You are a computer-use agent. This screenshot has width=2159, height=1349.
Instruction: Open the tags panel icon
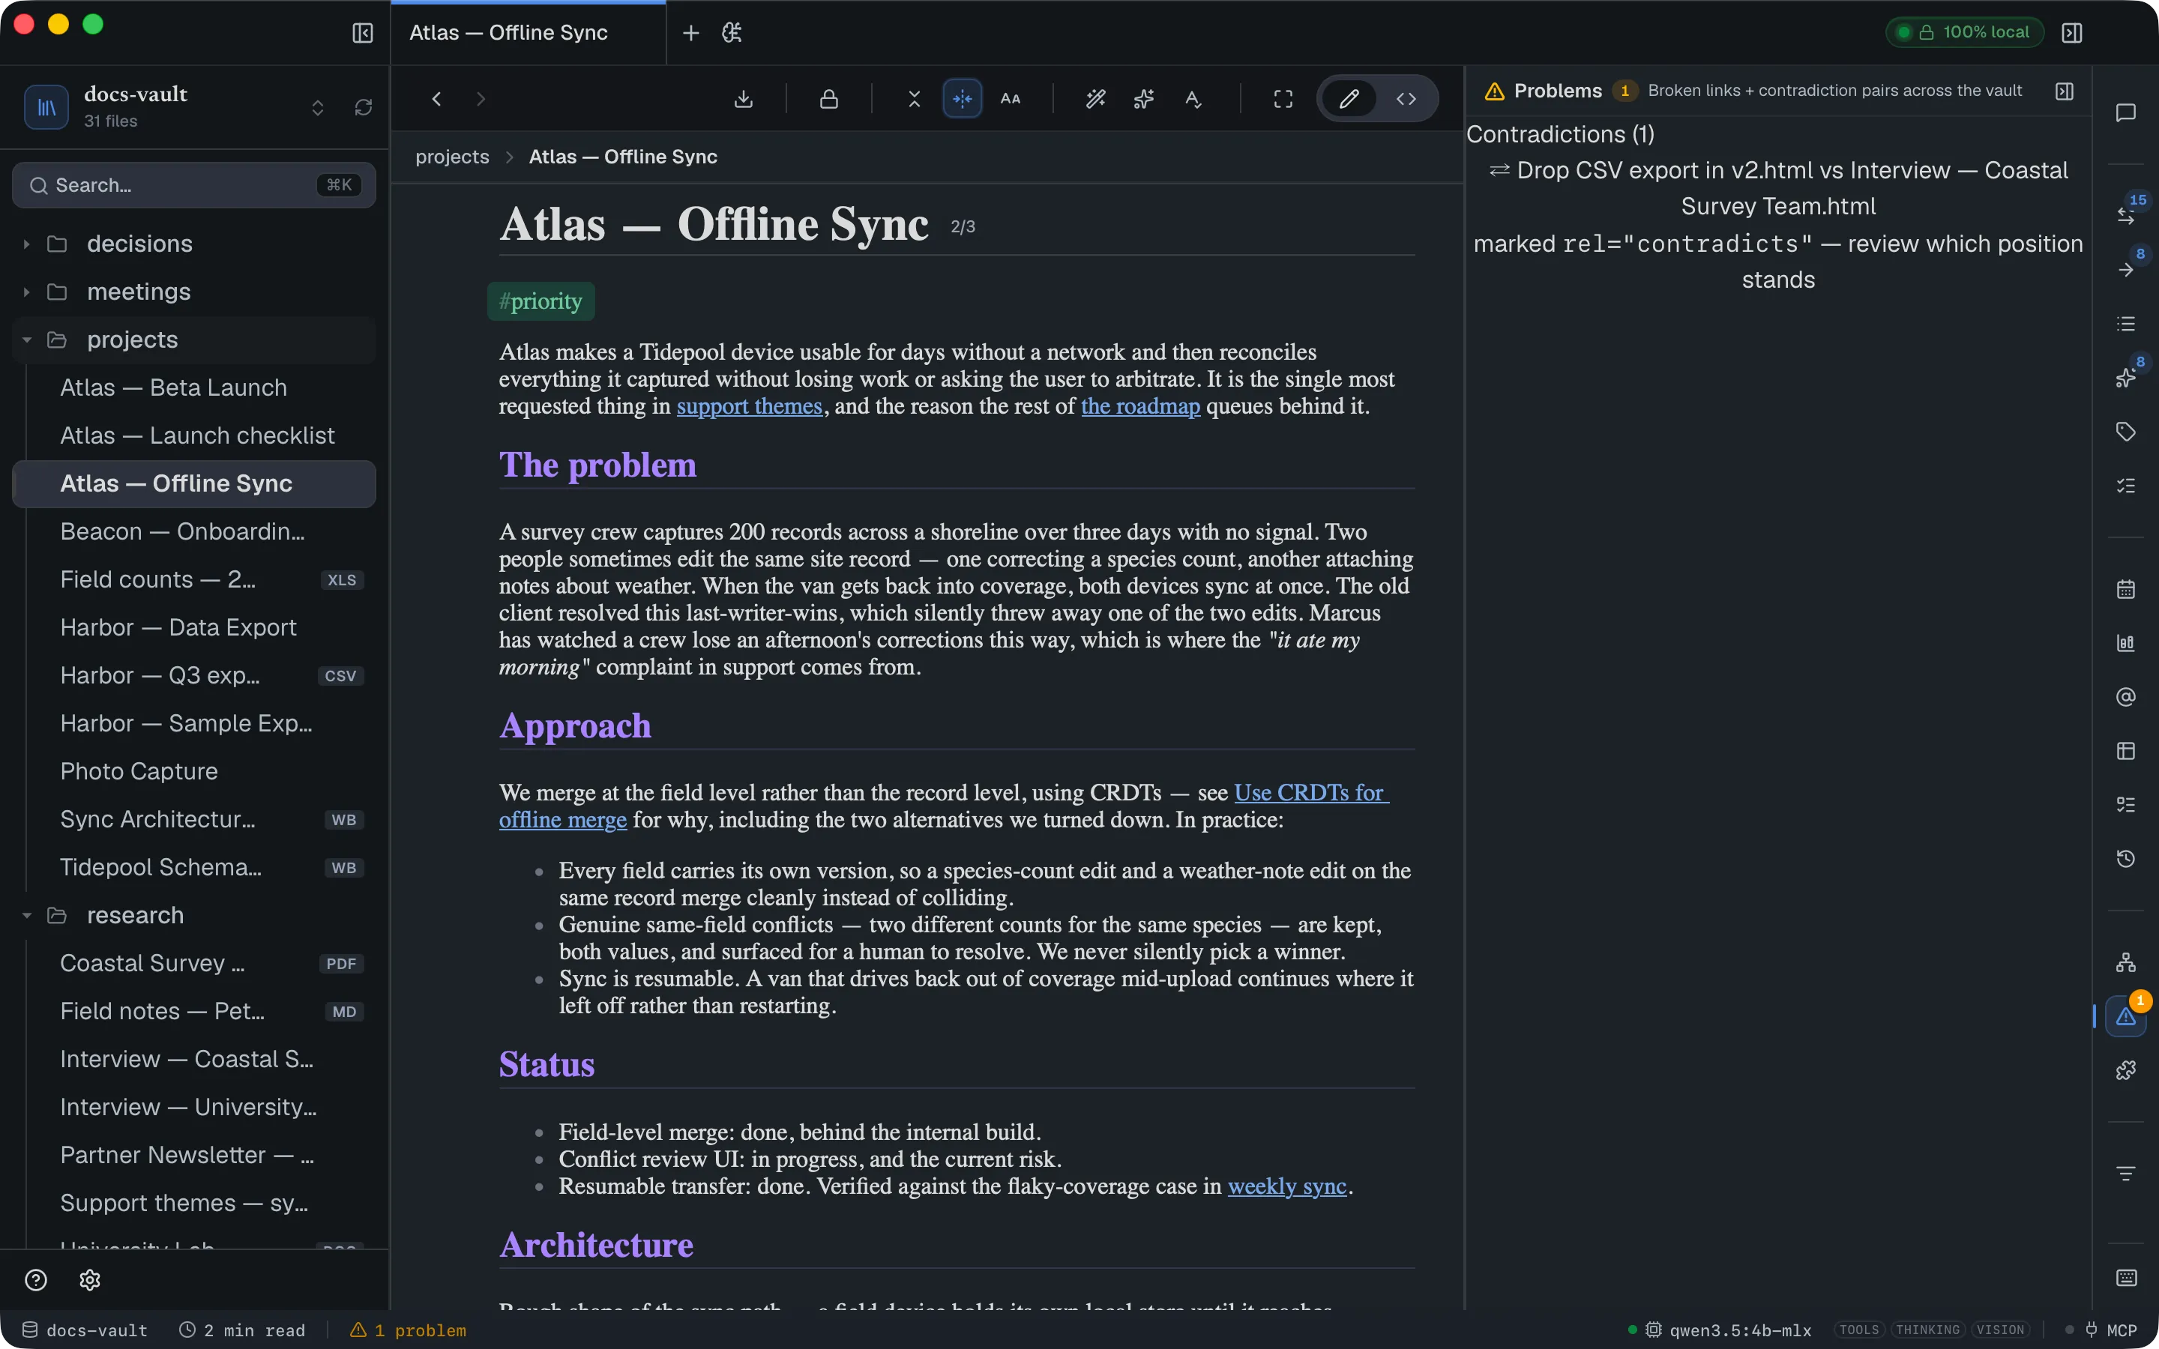tap(2126, 432)
